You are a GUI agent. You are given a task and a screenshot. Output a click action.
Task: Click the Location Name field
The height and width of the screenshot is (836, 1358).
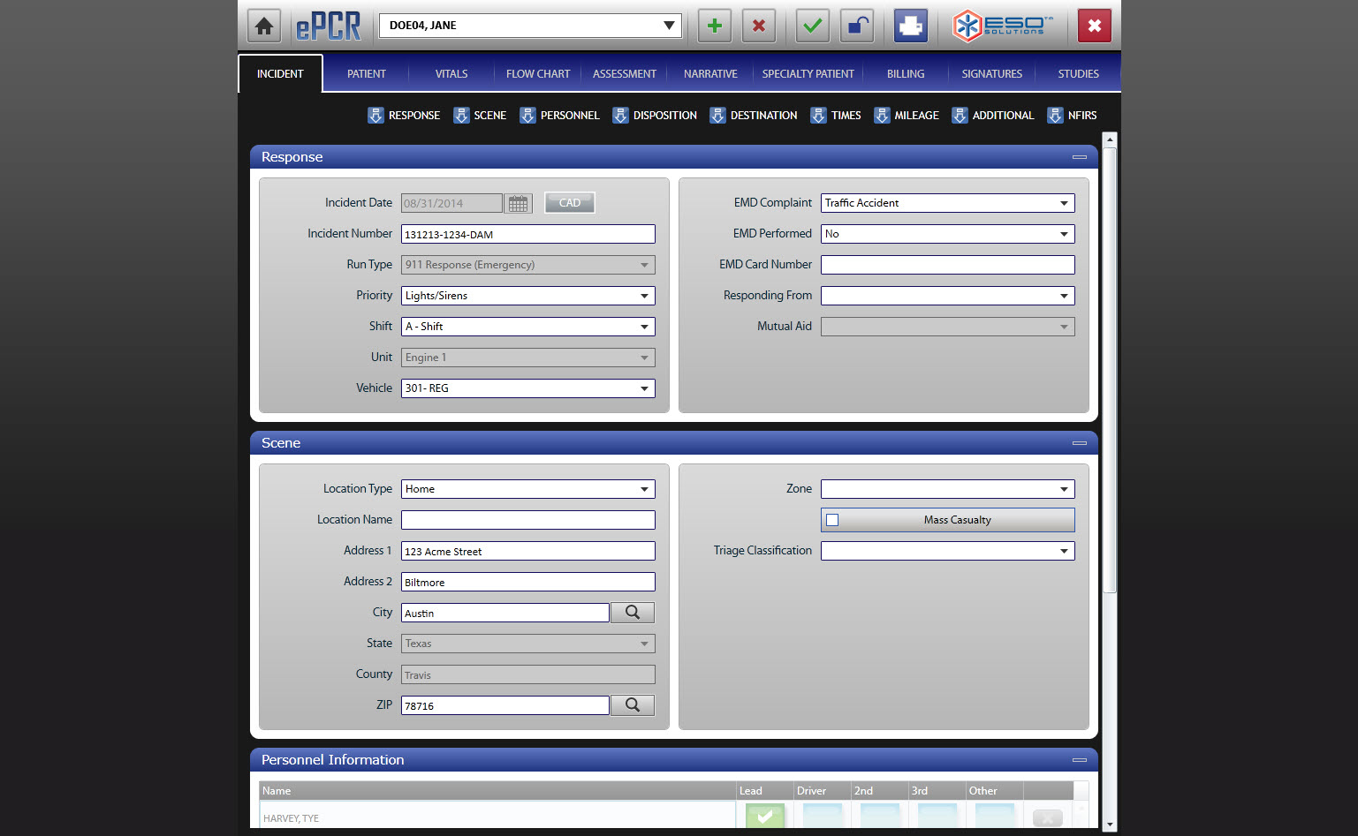[528, 520]
